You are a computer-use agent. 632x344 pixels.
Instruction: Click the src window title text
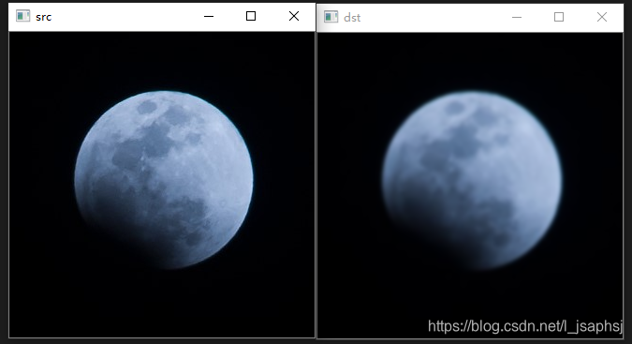coord(43,17)
